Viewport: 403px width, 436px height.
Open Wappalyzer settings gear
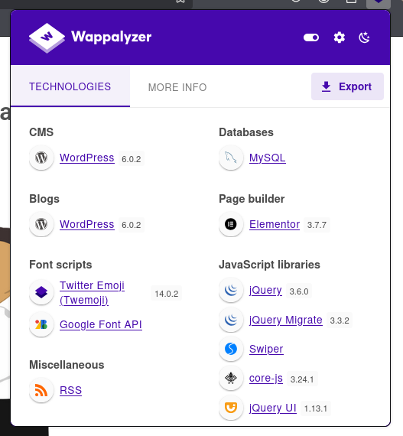[339, 37]
